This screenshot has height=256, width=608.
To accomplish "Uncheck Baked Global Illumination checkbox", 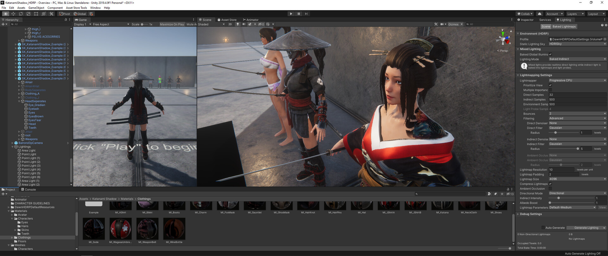I will pos(550,54).
